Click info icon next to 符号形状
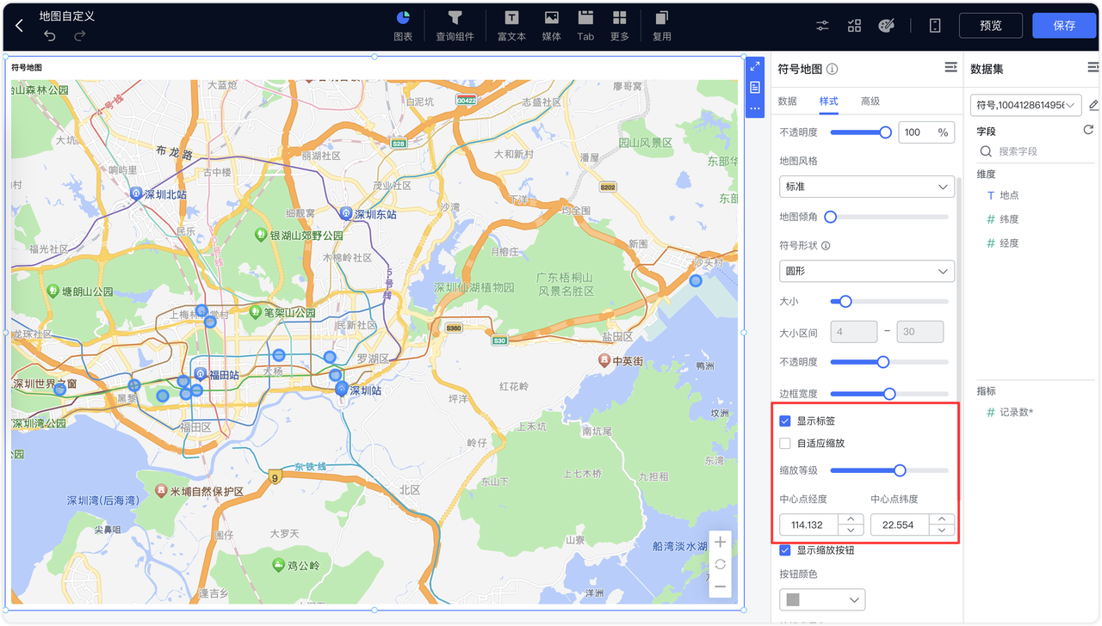 click(826, 246)
